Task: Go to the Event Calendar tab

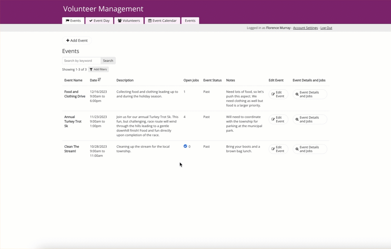Action: [x=162, y=21]
